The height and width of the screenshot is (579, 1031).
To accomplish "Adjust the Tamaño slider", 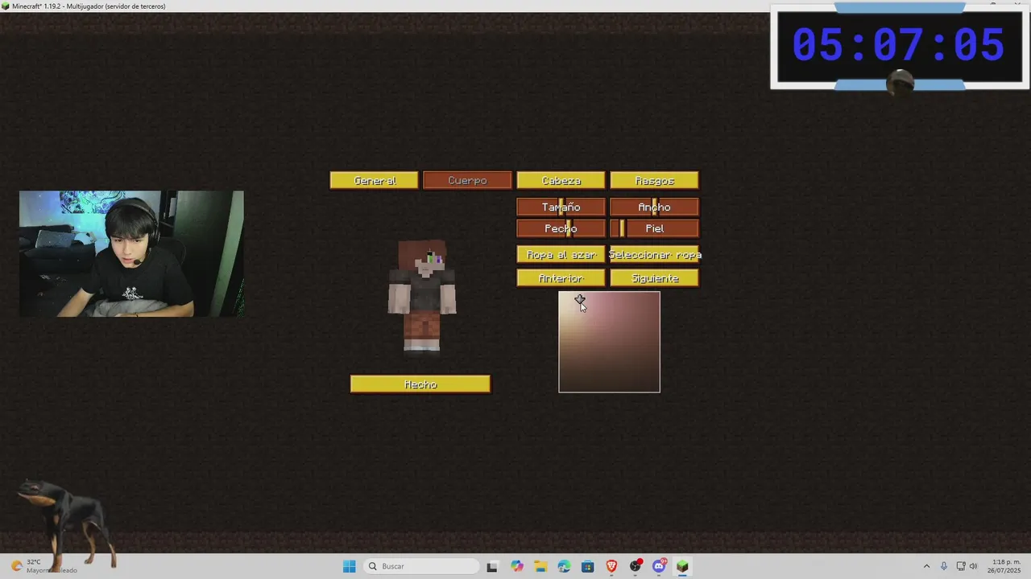I will (561, 207).
